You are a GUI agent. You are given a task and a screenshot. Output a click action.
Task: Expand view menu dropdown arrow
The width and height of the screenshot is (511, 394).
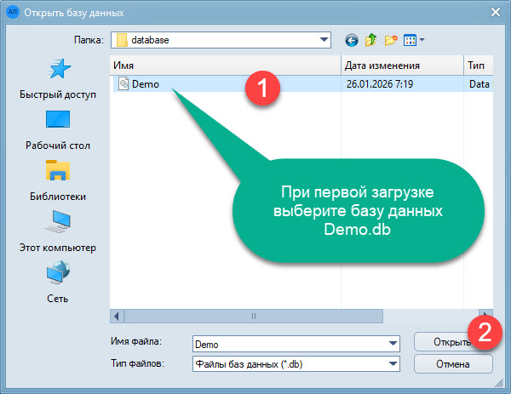pos(422,40)
